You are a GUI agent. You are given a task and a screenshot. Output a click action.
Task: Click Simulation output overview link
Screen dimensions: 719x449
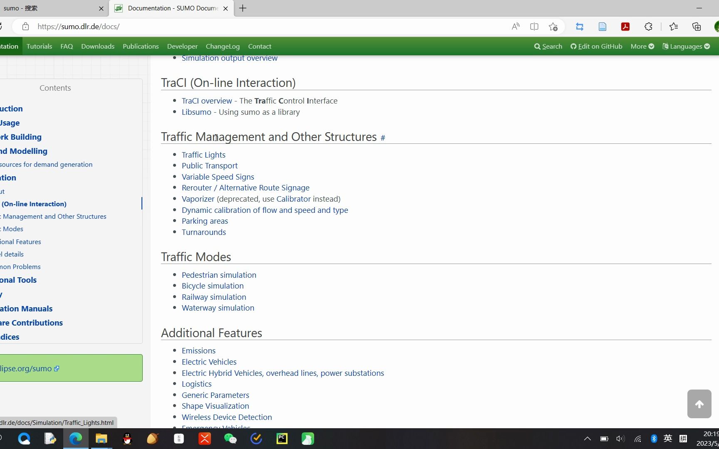pos(230,58)
